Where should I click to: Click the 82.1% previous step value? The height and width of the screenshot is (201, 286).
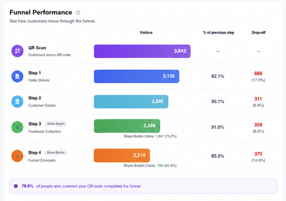[x=218, y=76]
